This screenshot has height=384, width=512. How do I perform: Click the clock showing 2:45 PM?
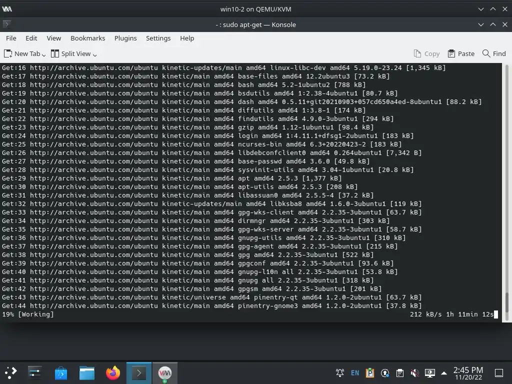(x=468, y=372)
